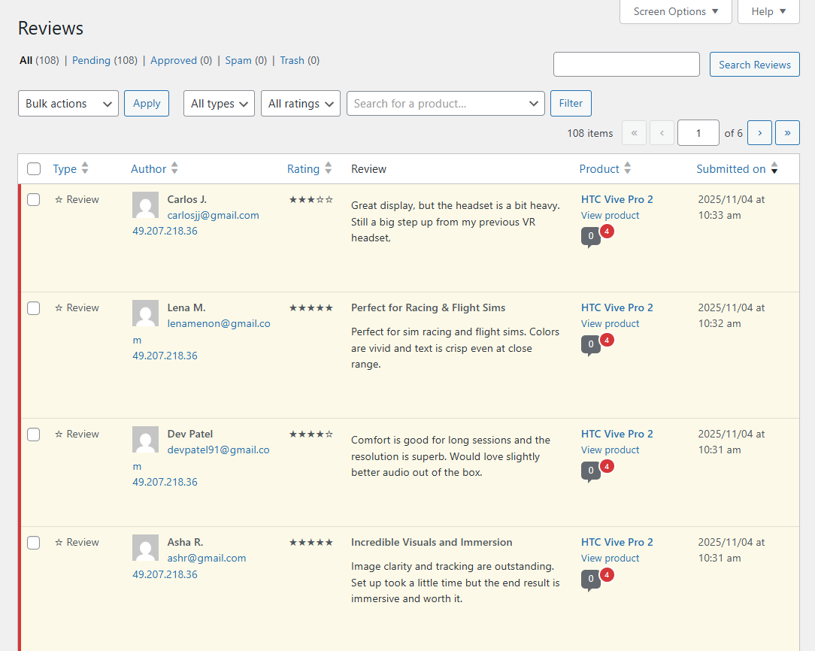Open the Search for a product dropdown
Screen dimensions: 815x651
(x=445, y=104)
